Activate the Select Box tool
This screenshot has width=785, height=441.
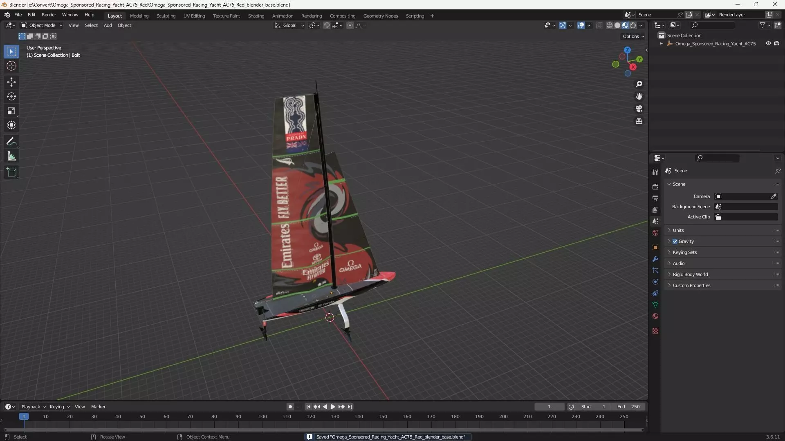pos(11,51)
